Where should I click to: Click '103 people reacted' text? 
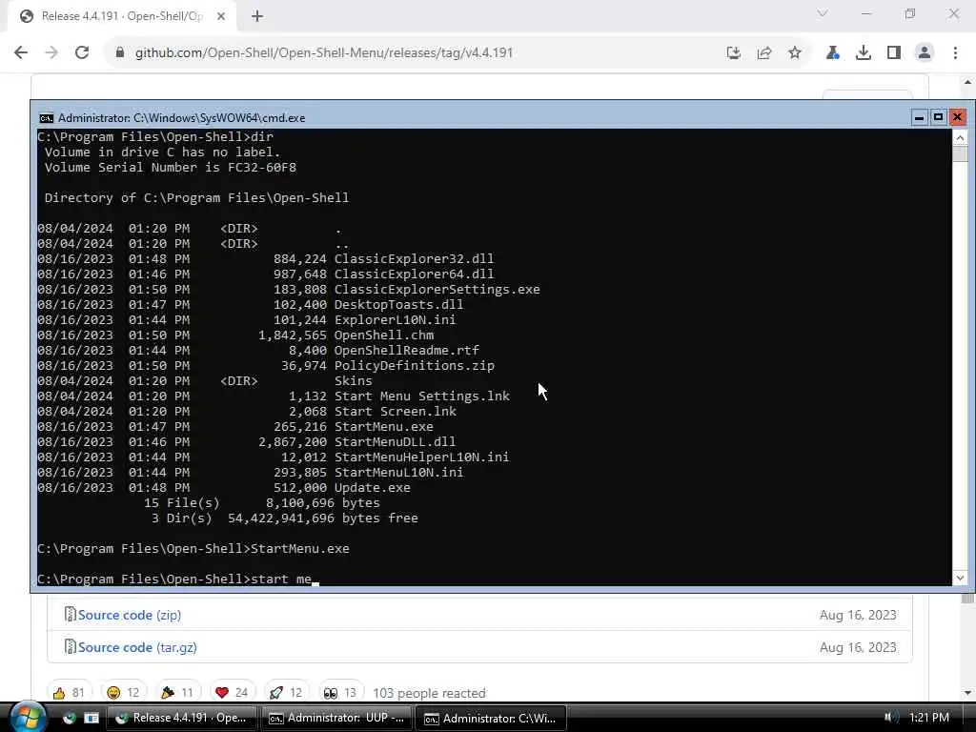[x=430, y=694]
